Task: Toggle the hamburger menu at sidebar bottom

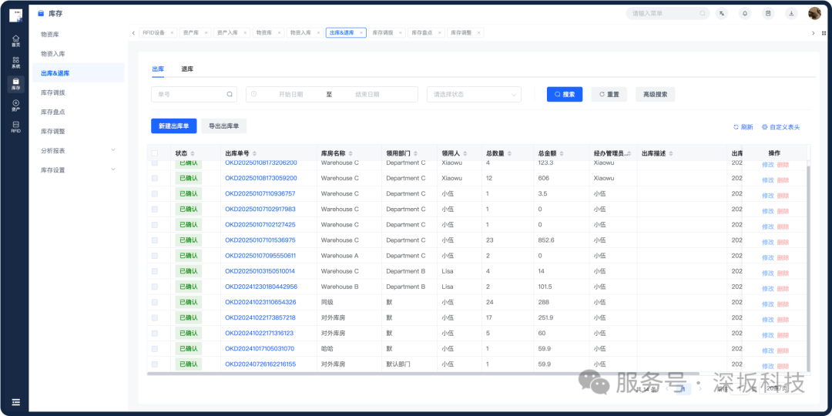Action: pyautogui.click(x=16, y=402)
